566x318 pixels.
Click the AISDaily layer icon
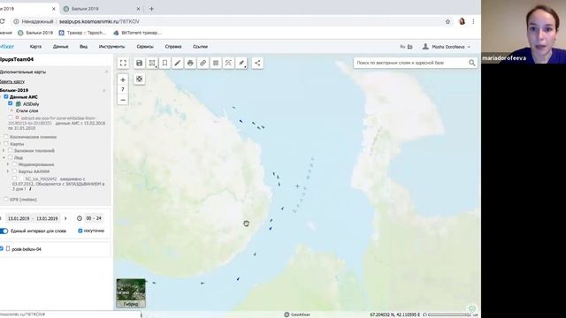tap(18, 104)
